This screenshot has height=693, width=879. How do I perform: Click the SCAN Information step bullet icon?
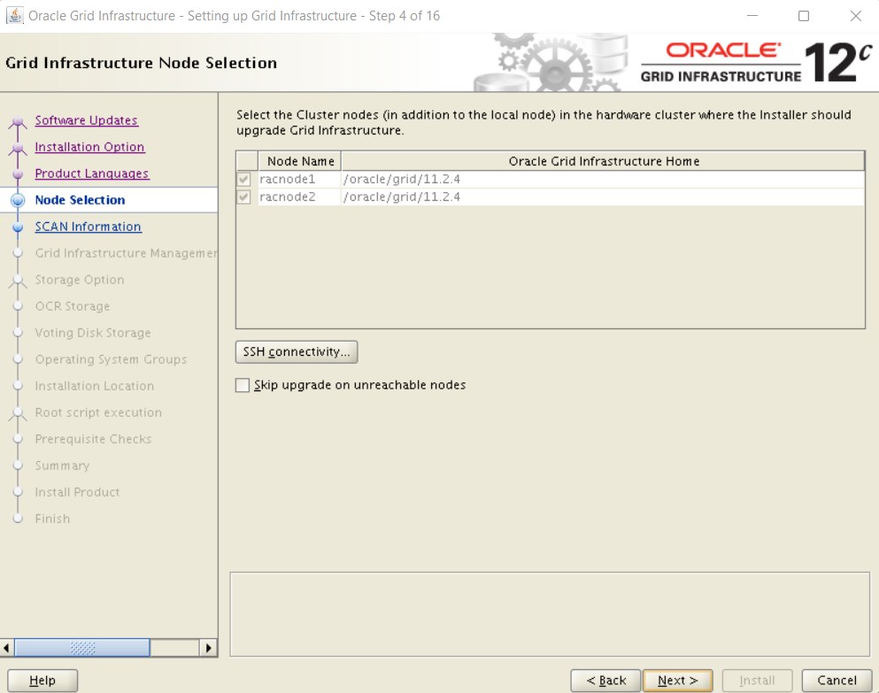18,227
